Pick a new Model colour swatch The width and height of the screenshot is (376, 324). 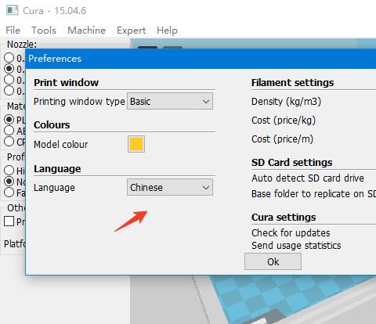(136, 144)
